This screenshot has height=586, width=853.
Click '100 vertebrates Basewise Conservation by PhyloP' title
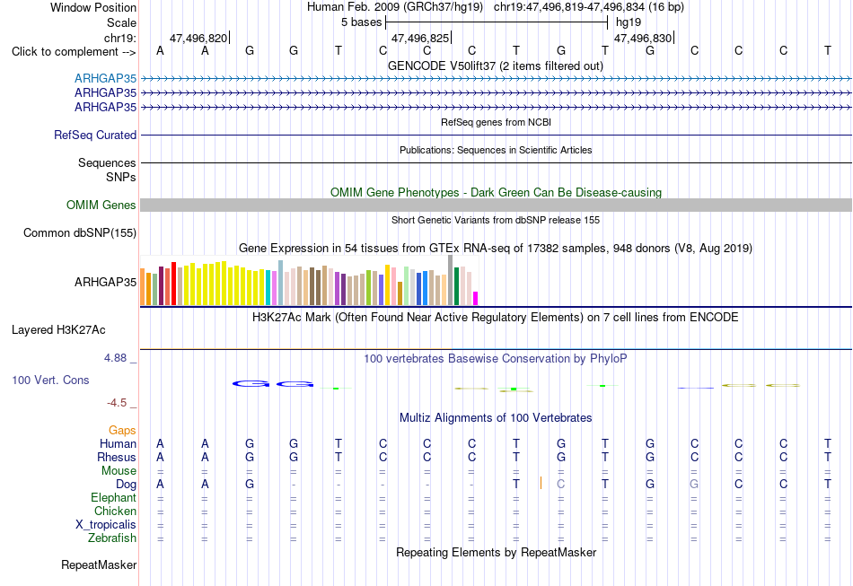[495, 359]
